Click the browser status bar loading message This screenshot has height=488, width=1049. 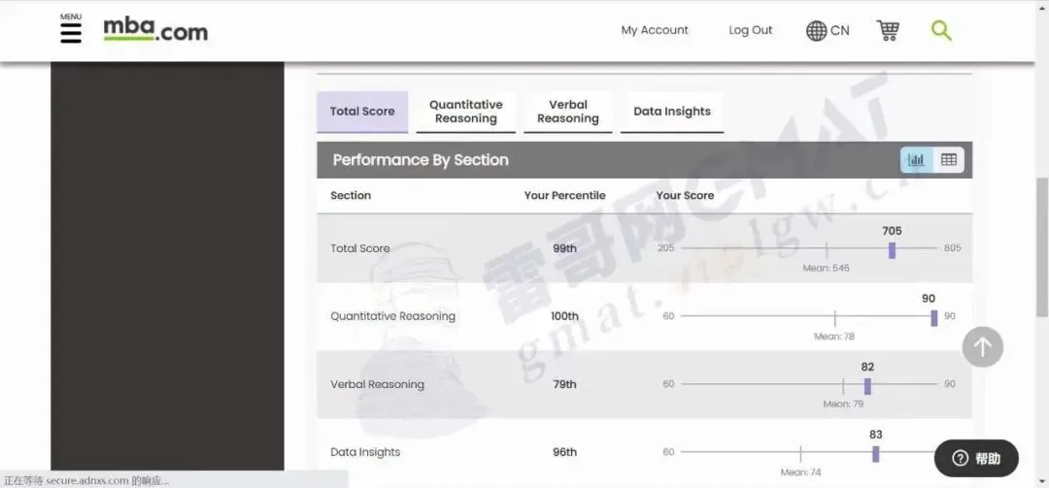point(86,480)
